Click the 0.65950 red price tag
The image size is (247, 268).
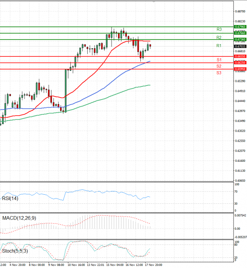(240, 69)
